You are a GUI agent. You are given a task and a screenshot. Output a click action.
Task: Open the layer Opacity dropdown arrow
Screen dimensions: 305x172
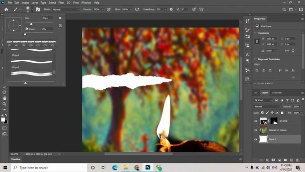pos(302,107)
